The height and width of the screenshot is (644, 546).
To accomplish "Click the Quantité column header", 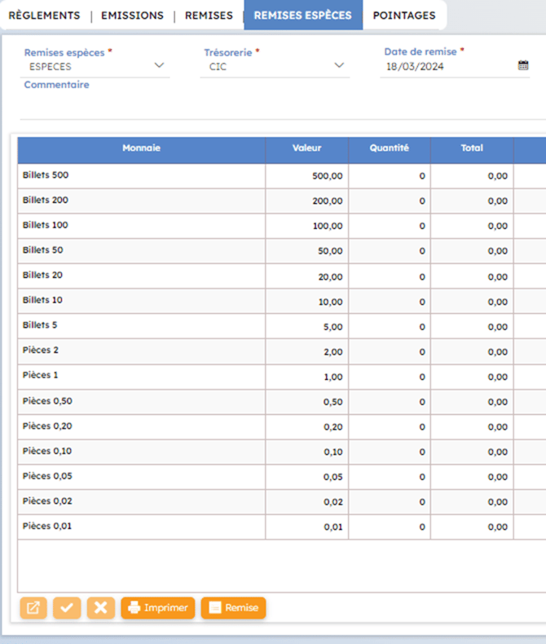I will pyautogui.click(x=389, y=148).
